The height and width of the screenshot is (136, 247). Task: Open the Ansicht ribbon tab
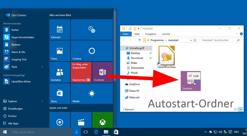click(166, 34)
